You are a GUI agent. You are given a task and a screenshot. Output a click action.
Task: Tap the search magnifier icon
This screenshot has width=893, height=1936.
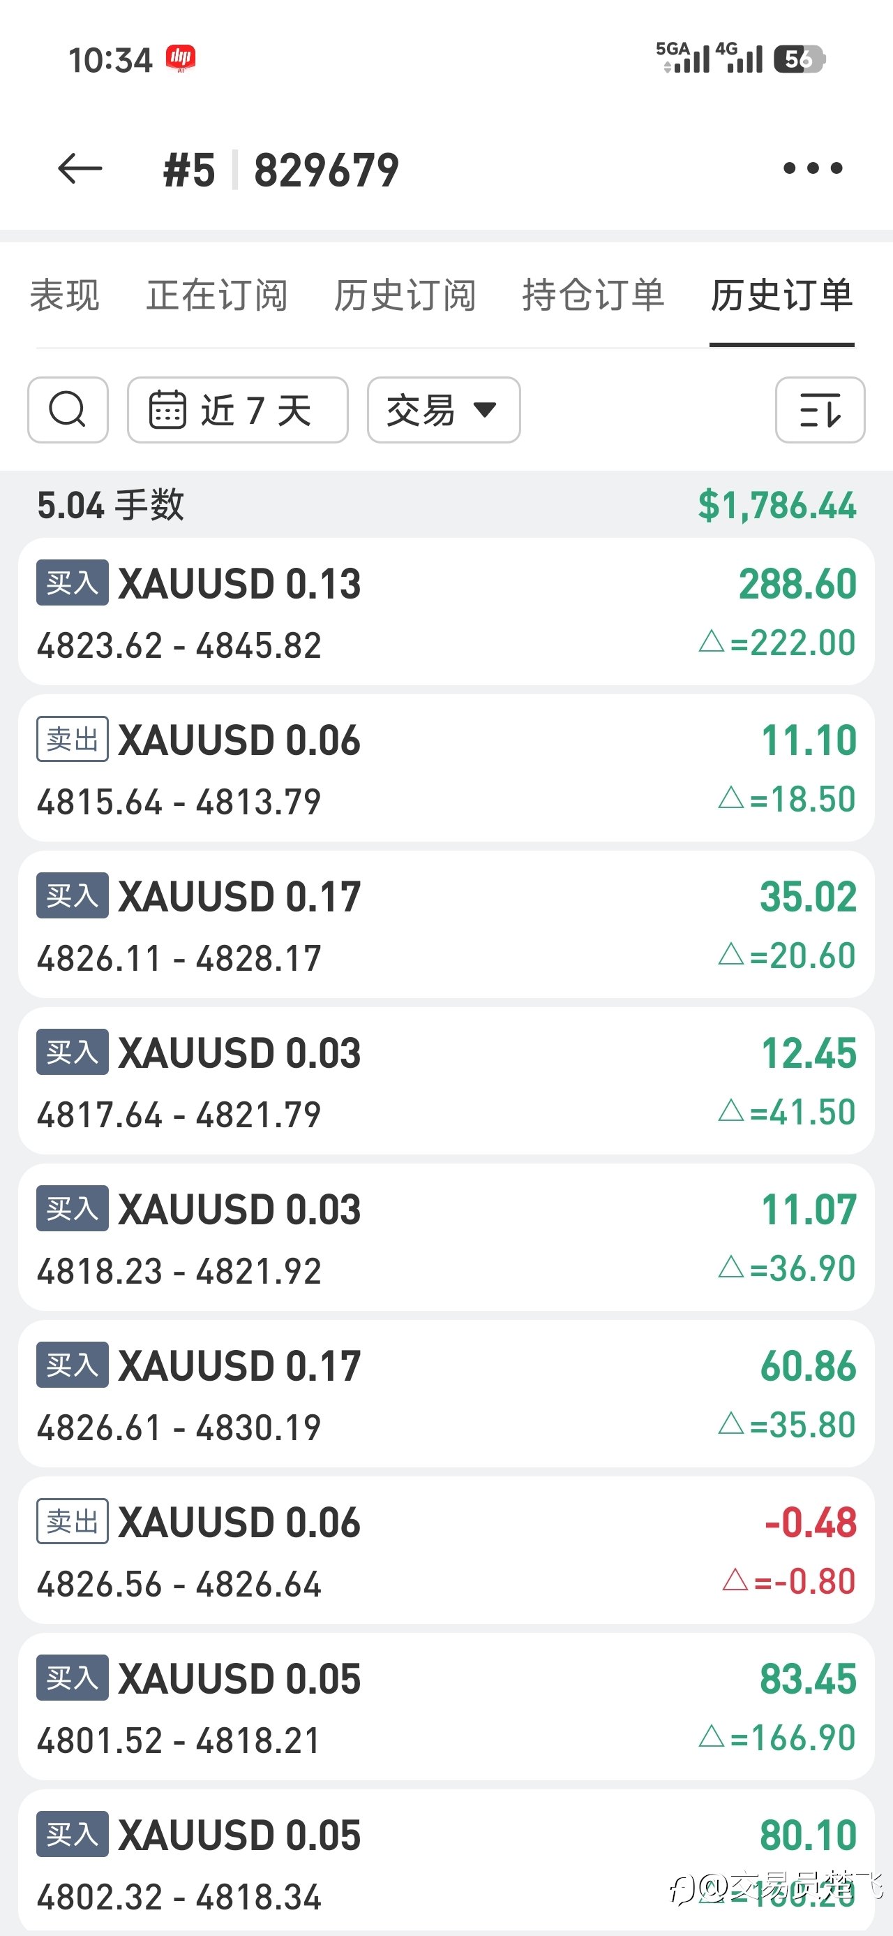(68, 409)
